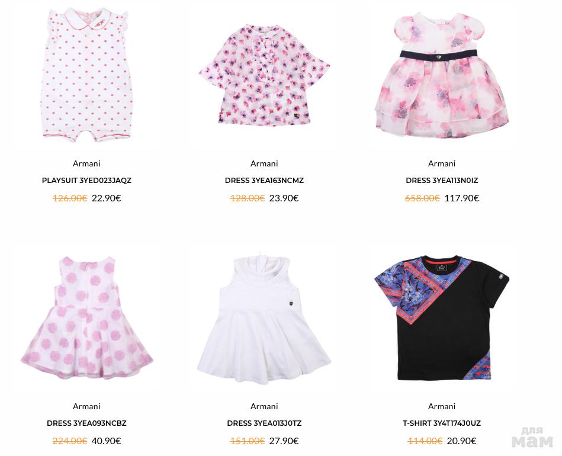Viewport: 562px width, 456px height.
Task: Click Armani brand above PLAYSUIT 3YED023JAQZ
Action: tap(86, 163)
